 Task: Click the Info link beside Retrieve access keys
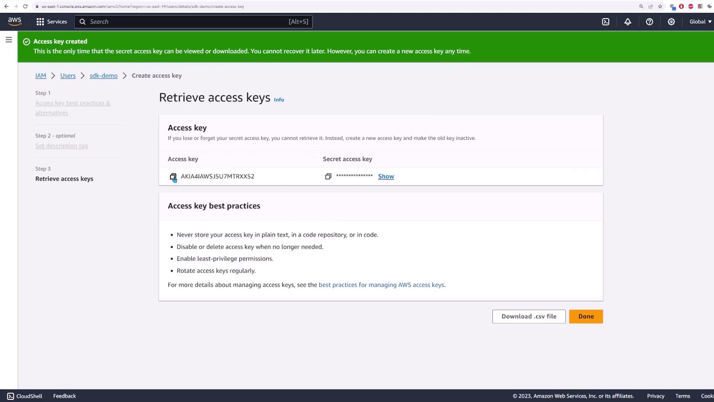pyautogui.click(x=279, y=100)
